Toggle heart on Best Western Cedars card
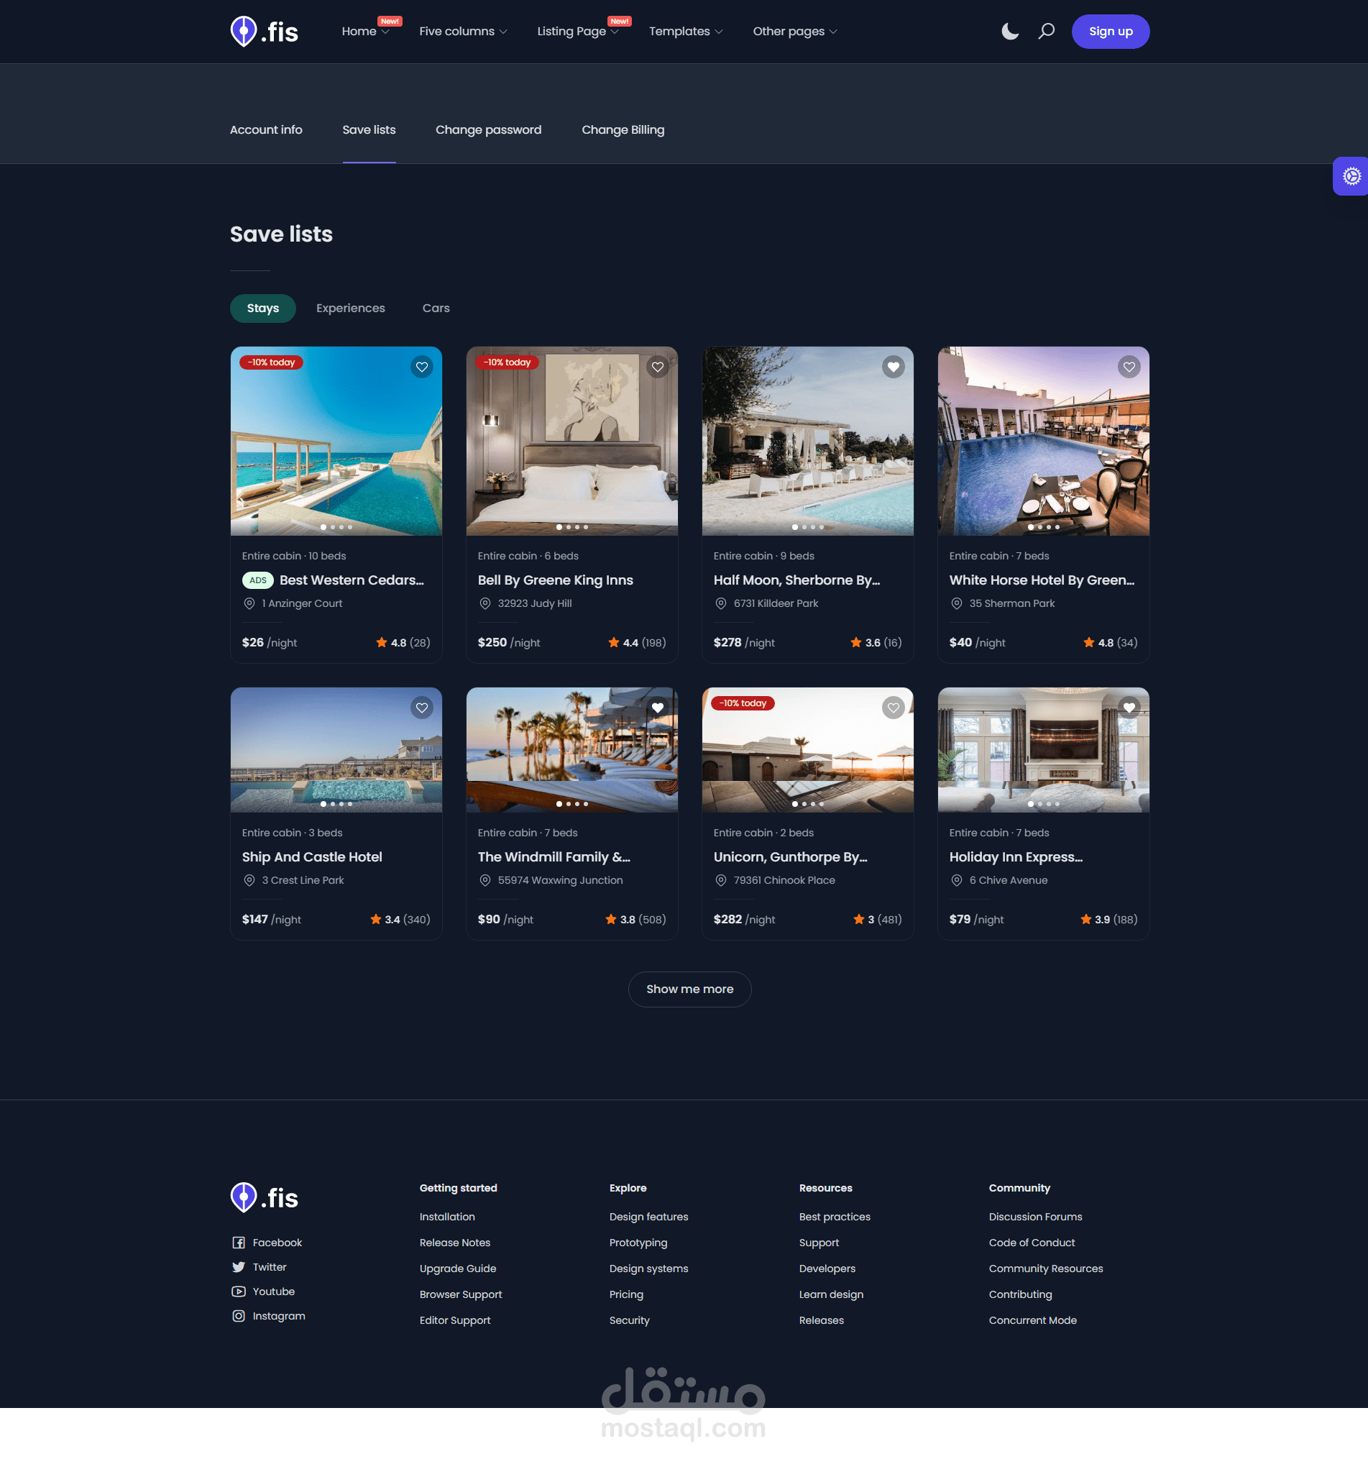1368x1472 pixels. coord(422,367)
